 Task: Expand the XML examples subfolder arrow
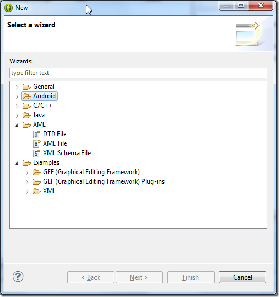click(x=27, y=191)
